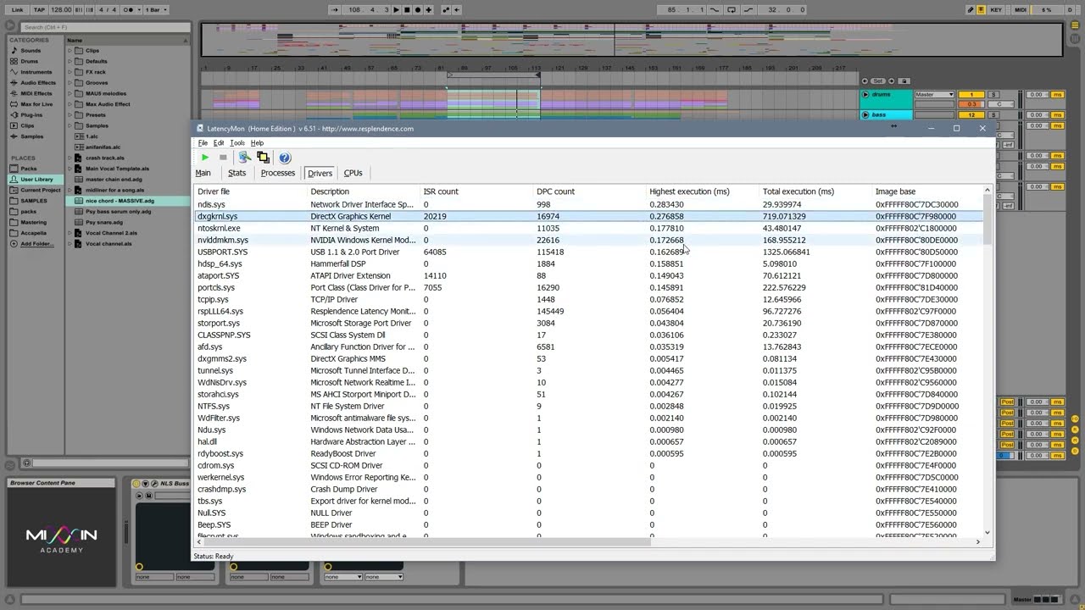This screenshot has width=1085, height=610.
Task: Switch to the Main tab
Action: (203, 173)
